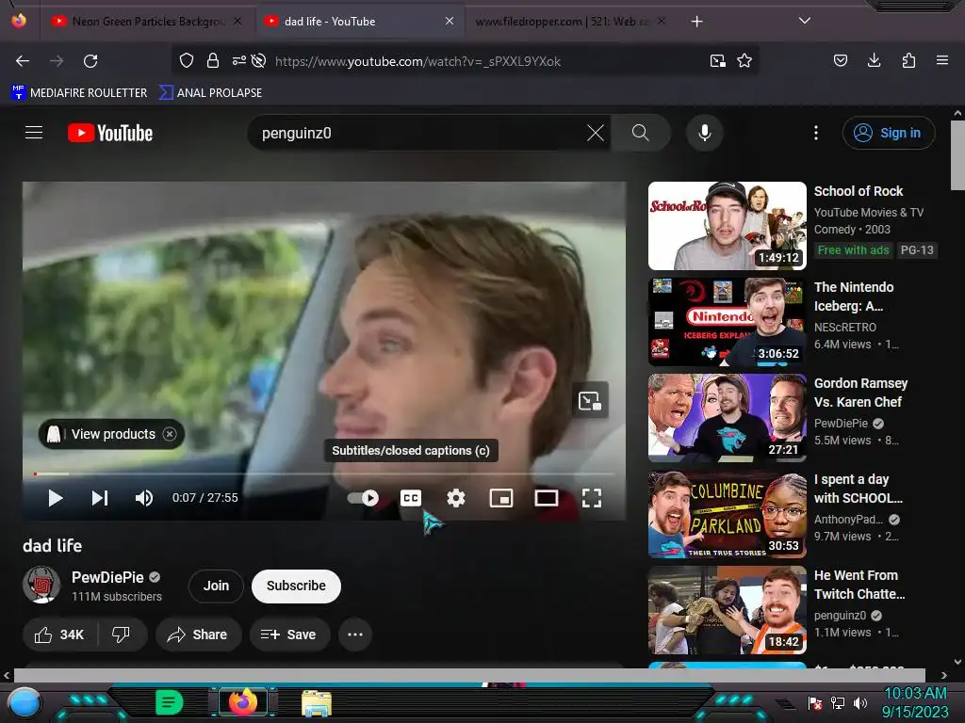Open Gordon Ramsey Vs. Karen Chef video
The width and height of the screenshot is (965, 723).
click(x=860, y=393)
